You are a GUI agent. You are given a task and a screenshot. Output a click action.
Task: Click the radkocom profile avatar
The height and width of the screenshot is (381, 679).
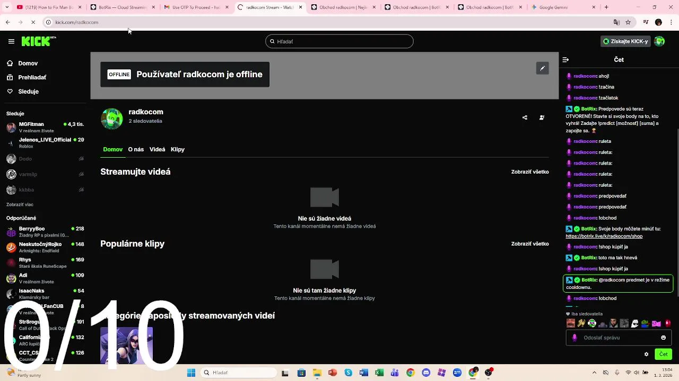(112, 119)
